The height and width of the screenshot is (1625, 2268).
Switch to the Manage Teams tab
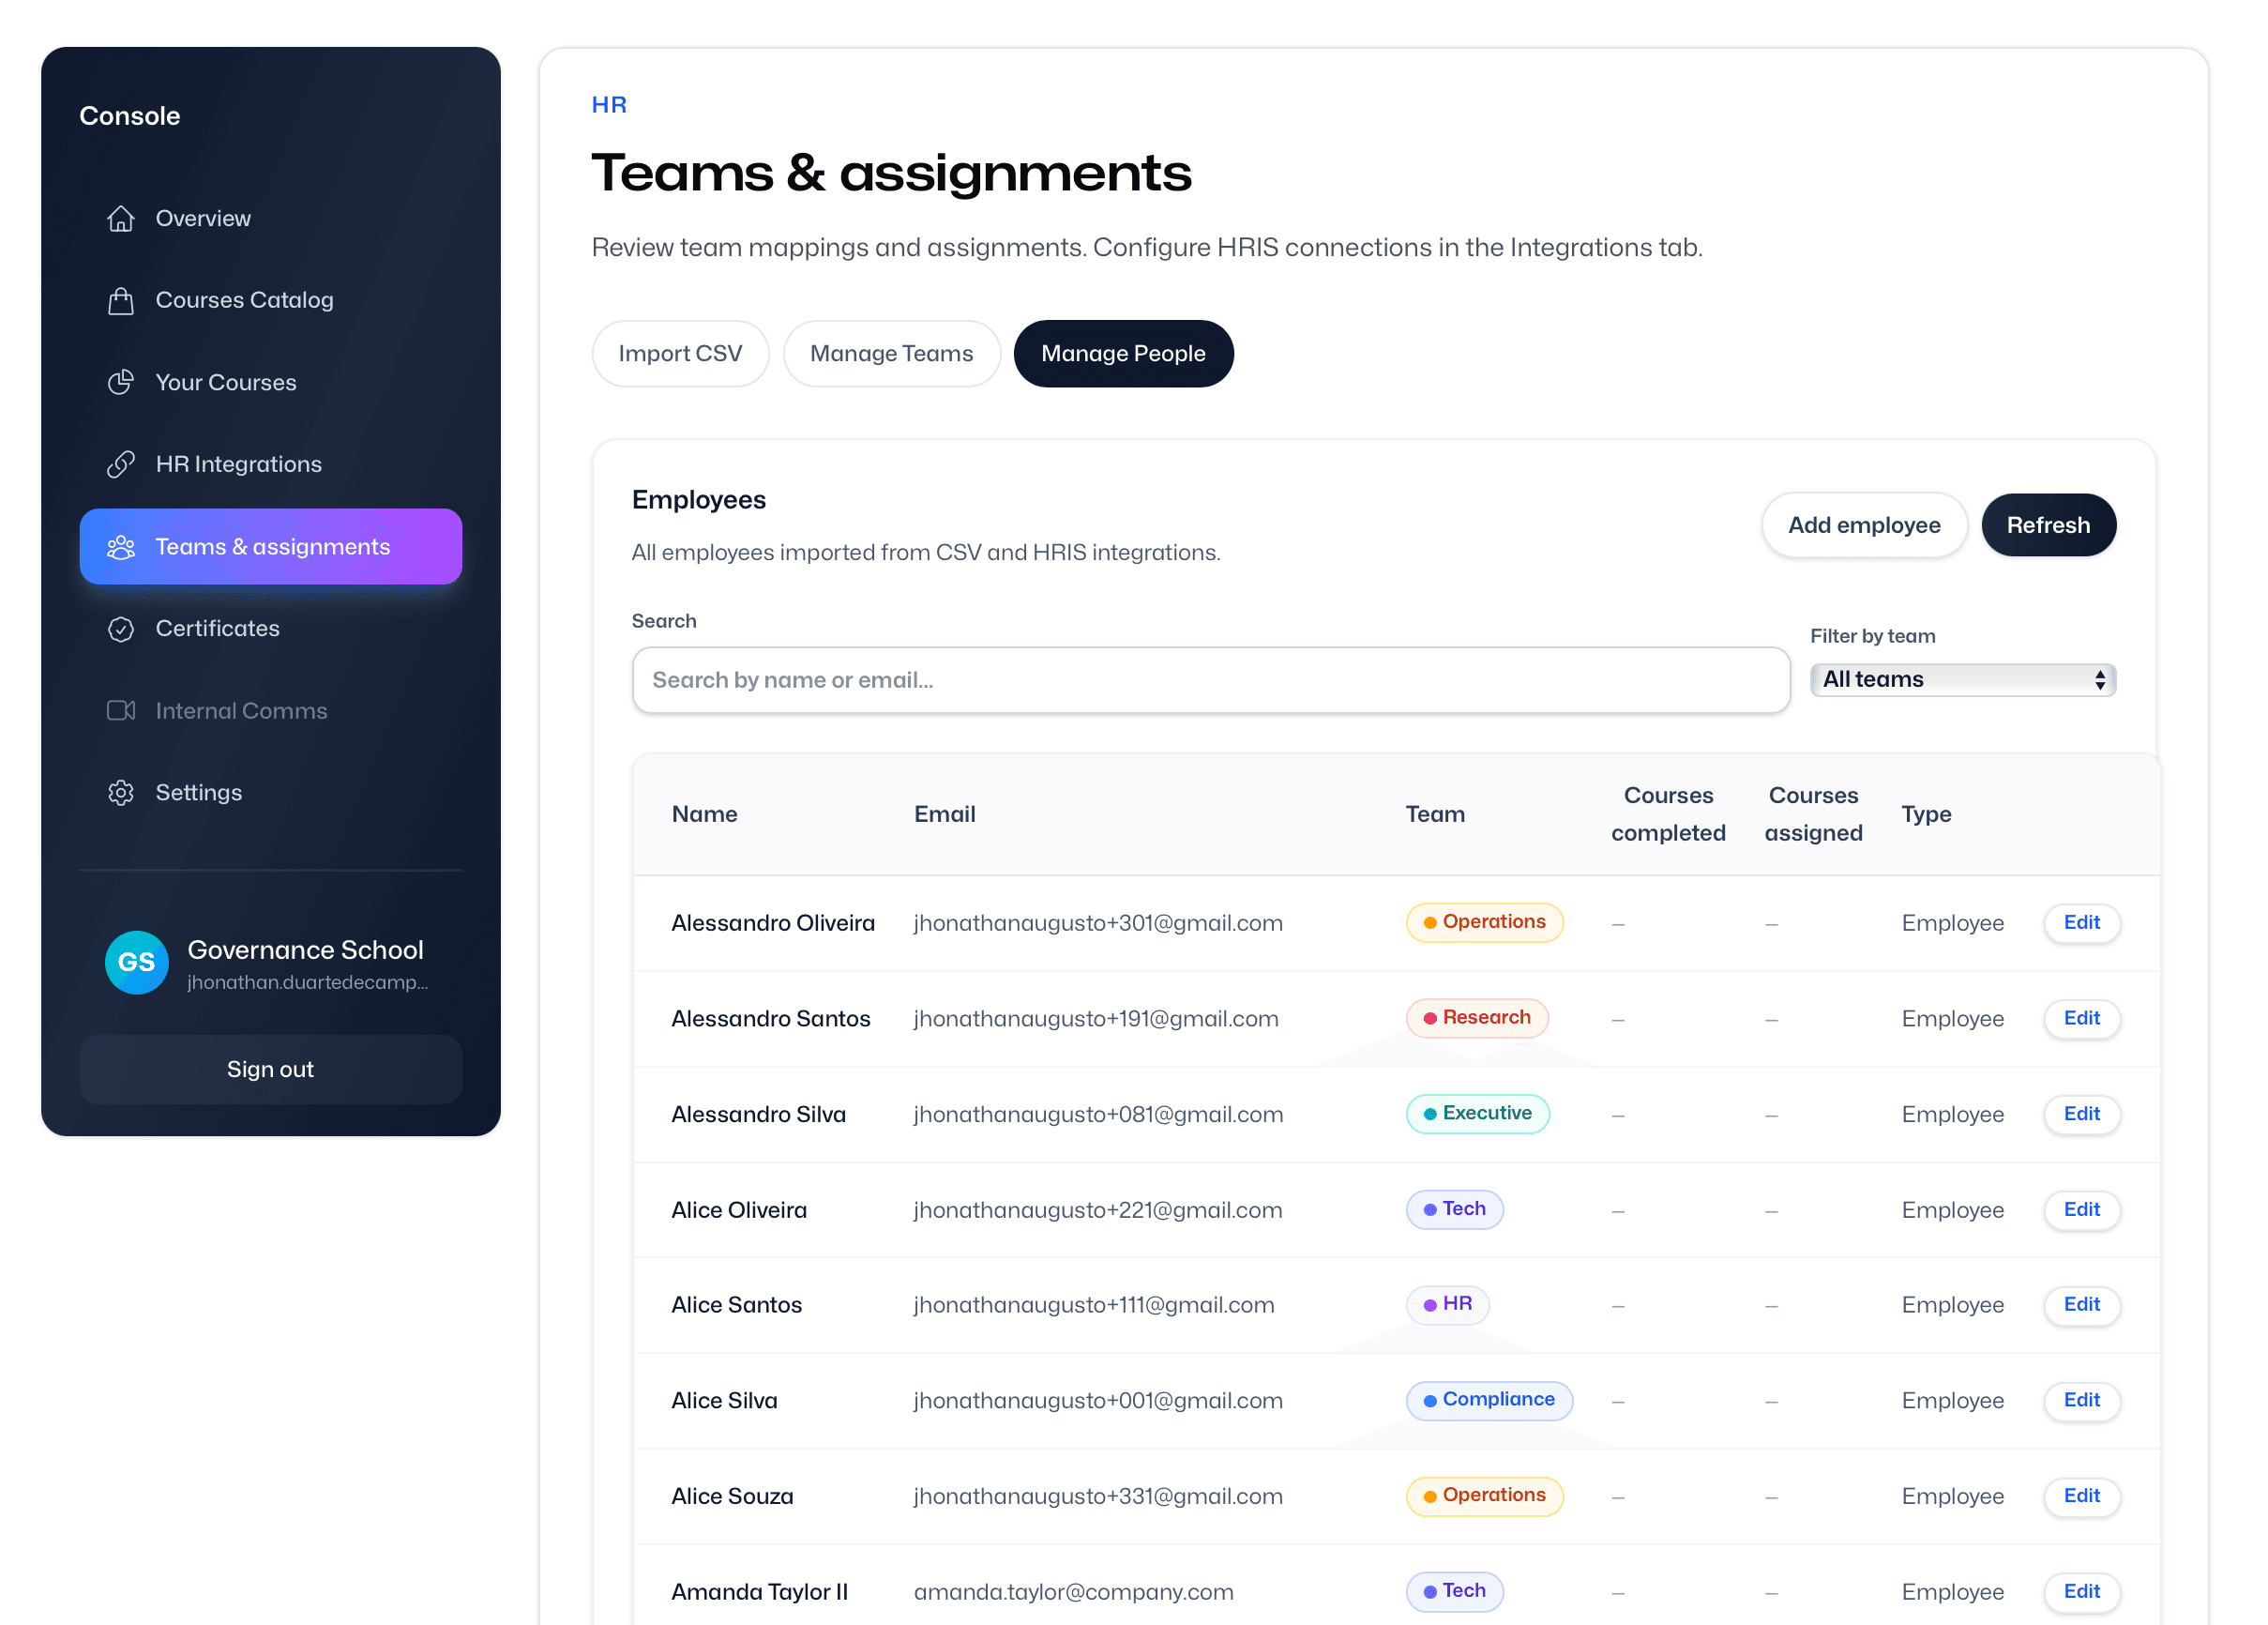coord(891,354)
